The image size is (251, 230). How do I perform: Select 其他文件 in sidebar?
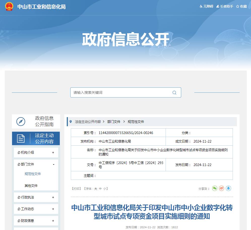point(31,186)
